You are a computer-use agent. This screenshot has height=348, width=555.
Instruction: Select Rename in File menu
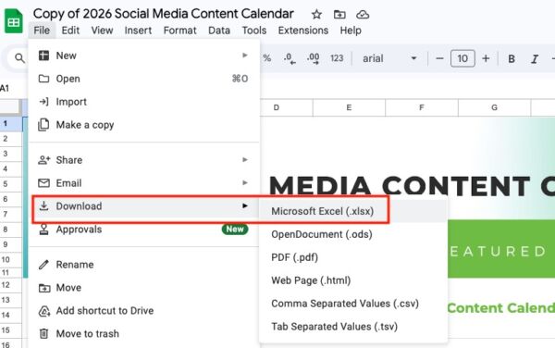coord(143,265)
